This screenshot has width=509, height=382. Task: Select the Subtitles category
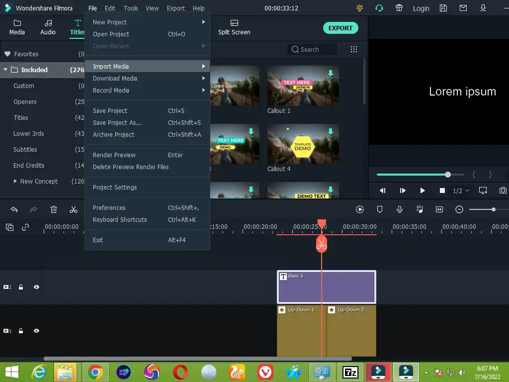tap(25, 149)
